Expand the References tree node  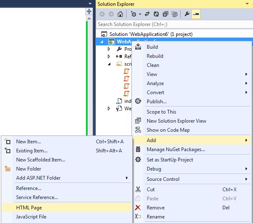[x=109, y=57]
